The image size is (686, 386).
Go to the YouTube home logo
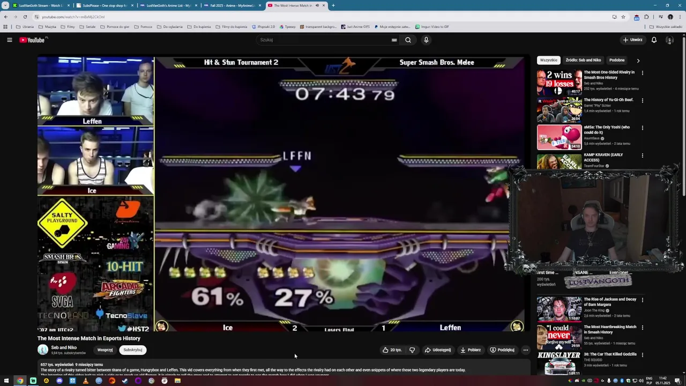[x=33, y=40]
